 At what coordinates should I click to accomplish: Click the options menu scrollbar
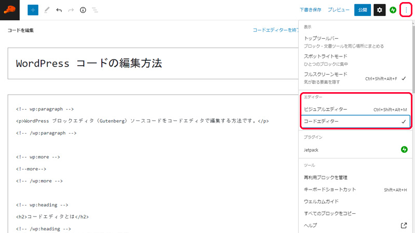pyautogui.click(x=413, y=61)
